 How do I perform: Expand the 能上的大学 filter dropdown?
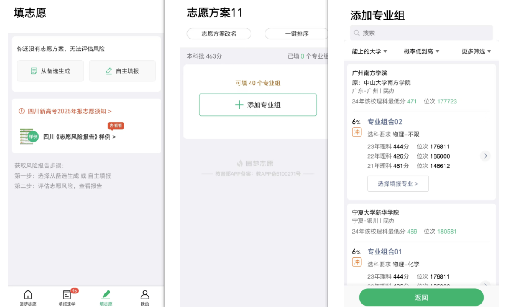click(369, 51)
